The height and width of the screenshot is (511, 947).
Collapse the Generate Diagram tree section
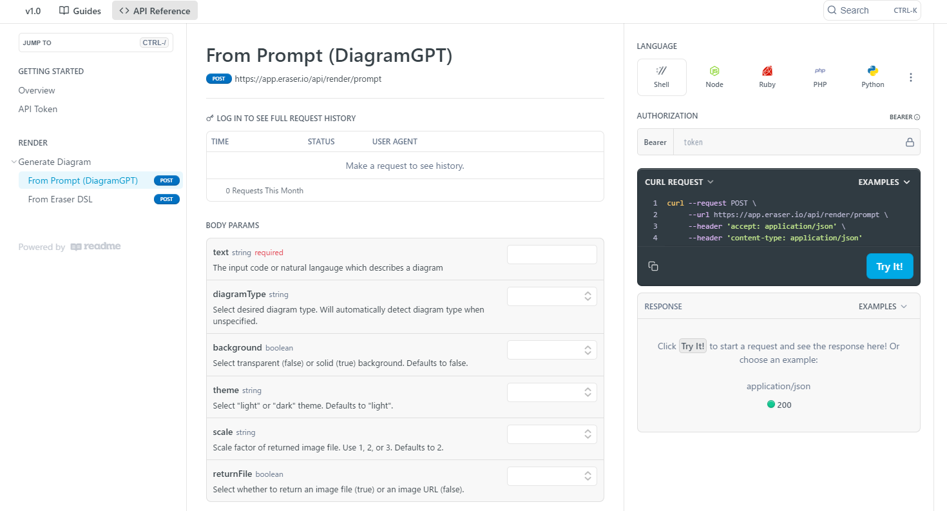[x=14, y=162]
